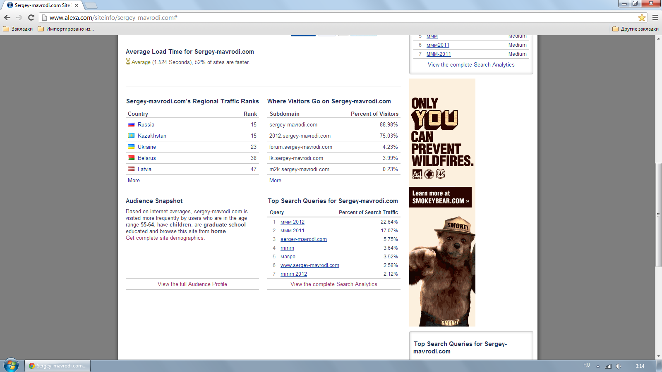Close the Sergey-mavrodi.com tab

(77, 5)
